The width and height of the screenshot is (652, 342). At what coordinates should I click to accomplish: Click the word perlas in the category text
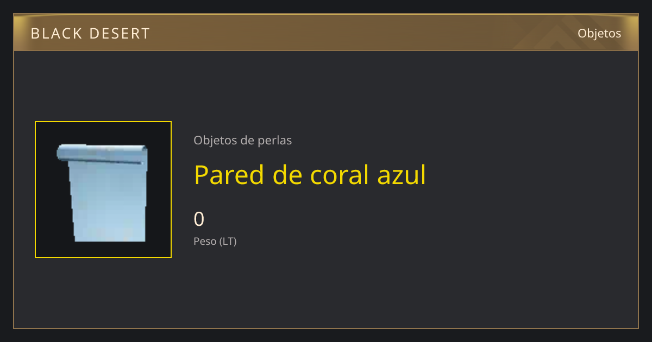(x=274, y=141)
